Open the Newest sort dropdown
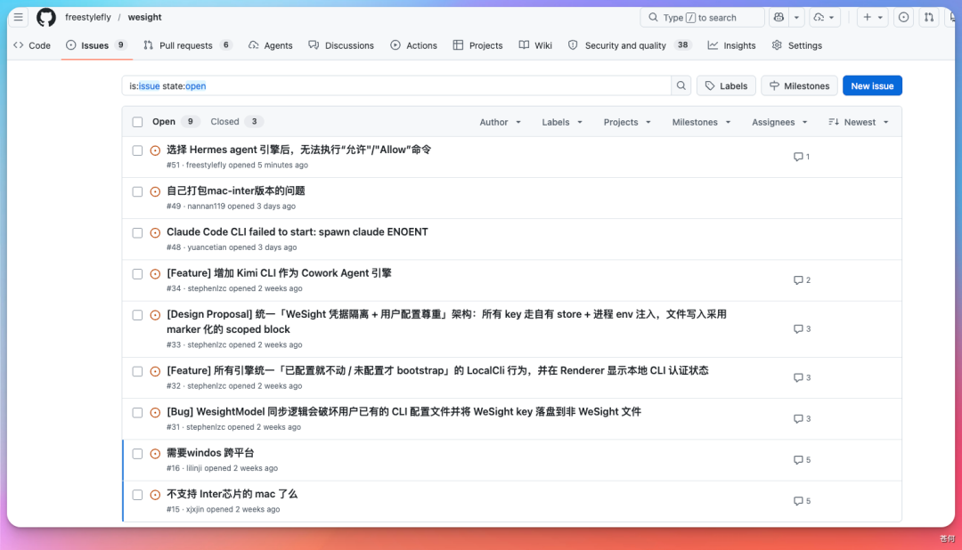Screen dimensions: 962x550 pos(859,122)
